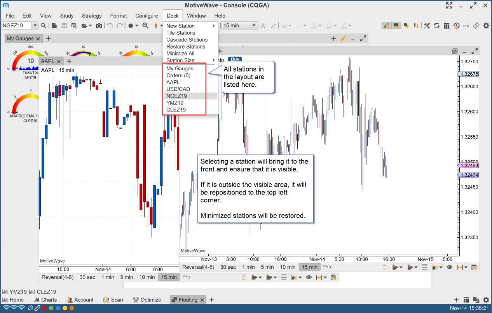Click the list lines icon in AAPL chart bar
Screen dimensions: 492x313
(x=284, y=277)
